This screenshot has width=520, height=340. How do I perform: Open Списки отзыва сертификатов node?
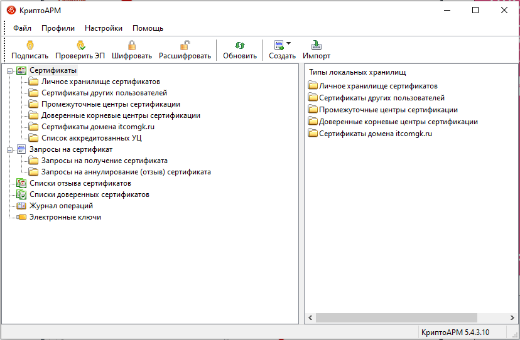80,183
